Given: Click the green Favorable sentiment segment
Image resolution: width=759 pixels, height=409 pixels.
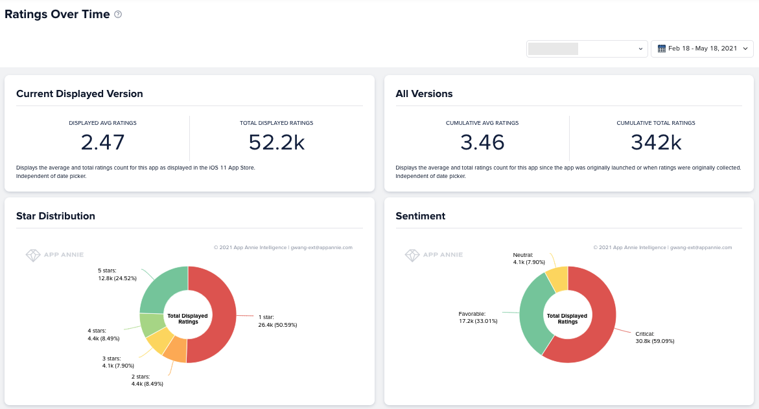Looking at the screenshot, I should pos(532,315).
